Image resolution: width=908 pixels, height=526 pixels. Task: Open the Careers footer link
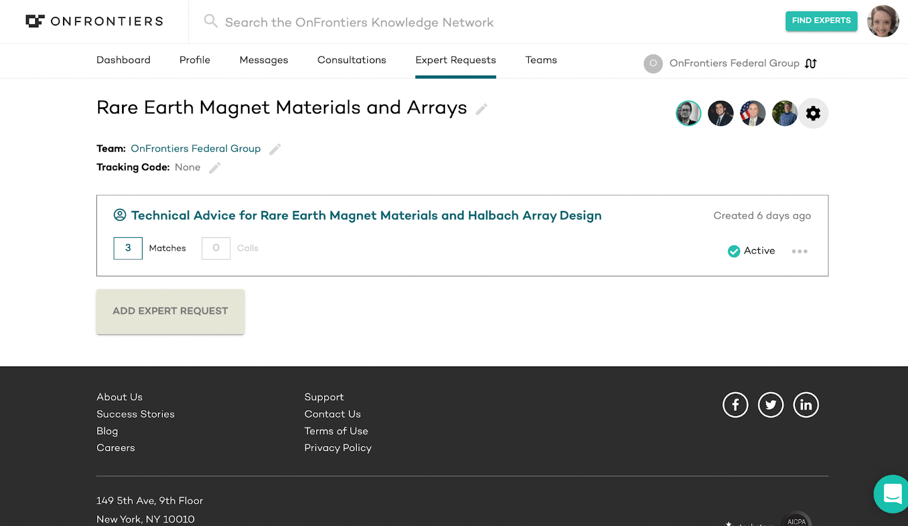pos(116,448)
